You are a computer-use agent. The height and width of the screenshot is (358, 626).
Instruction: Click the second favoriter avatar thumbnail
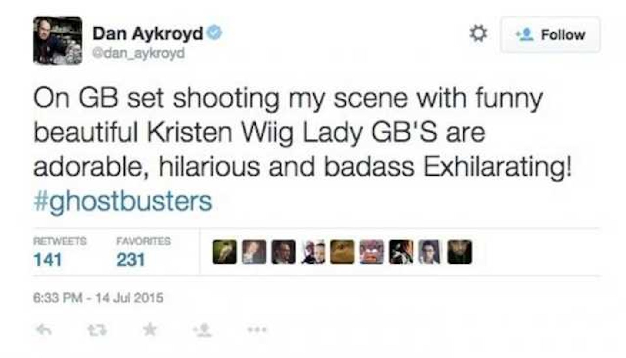coord(254,252)
